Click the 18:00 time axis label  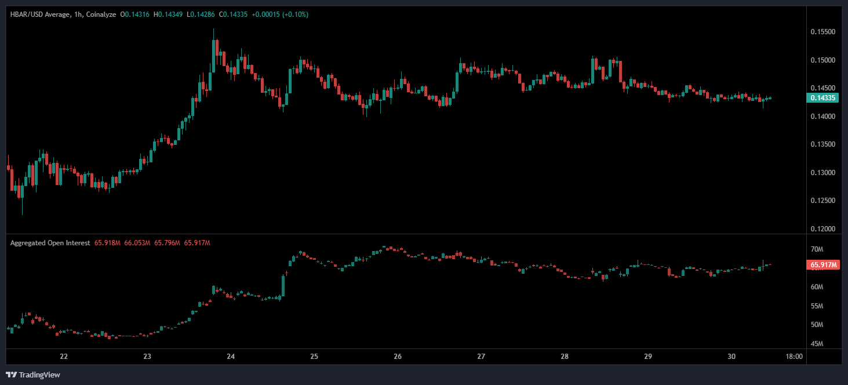click(794, 357)
